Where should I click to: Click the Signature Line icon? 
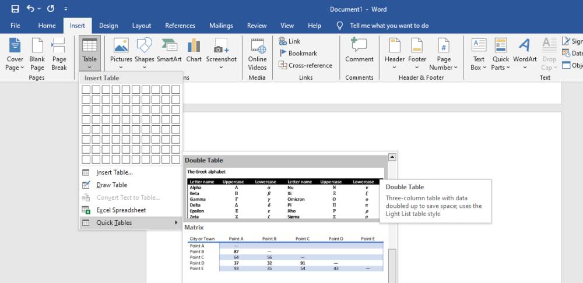[566, 41]
